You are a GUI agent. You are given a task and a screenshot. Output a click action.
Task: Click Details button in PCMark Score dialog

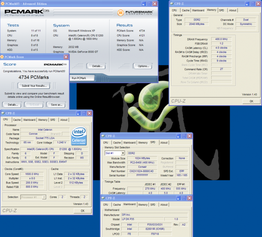pyautogui.click(x=12, y=105)
